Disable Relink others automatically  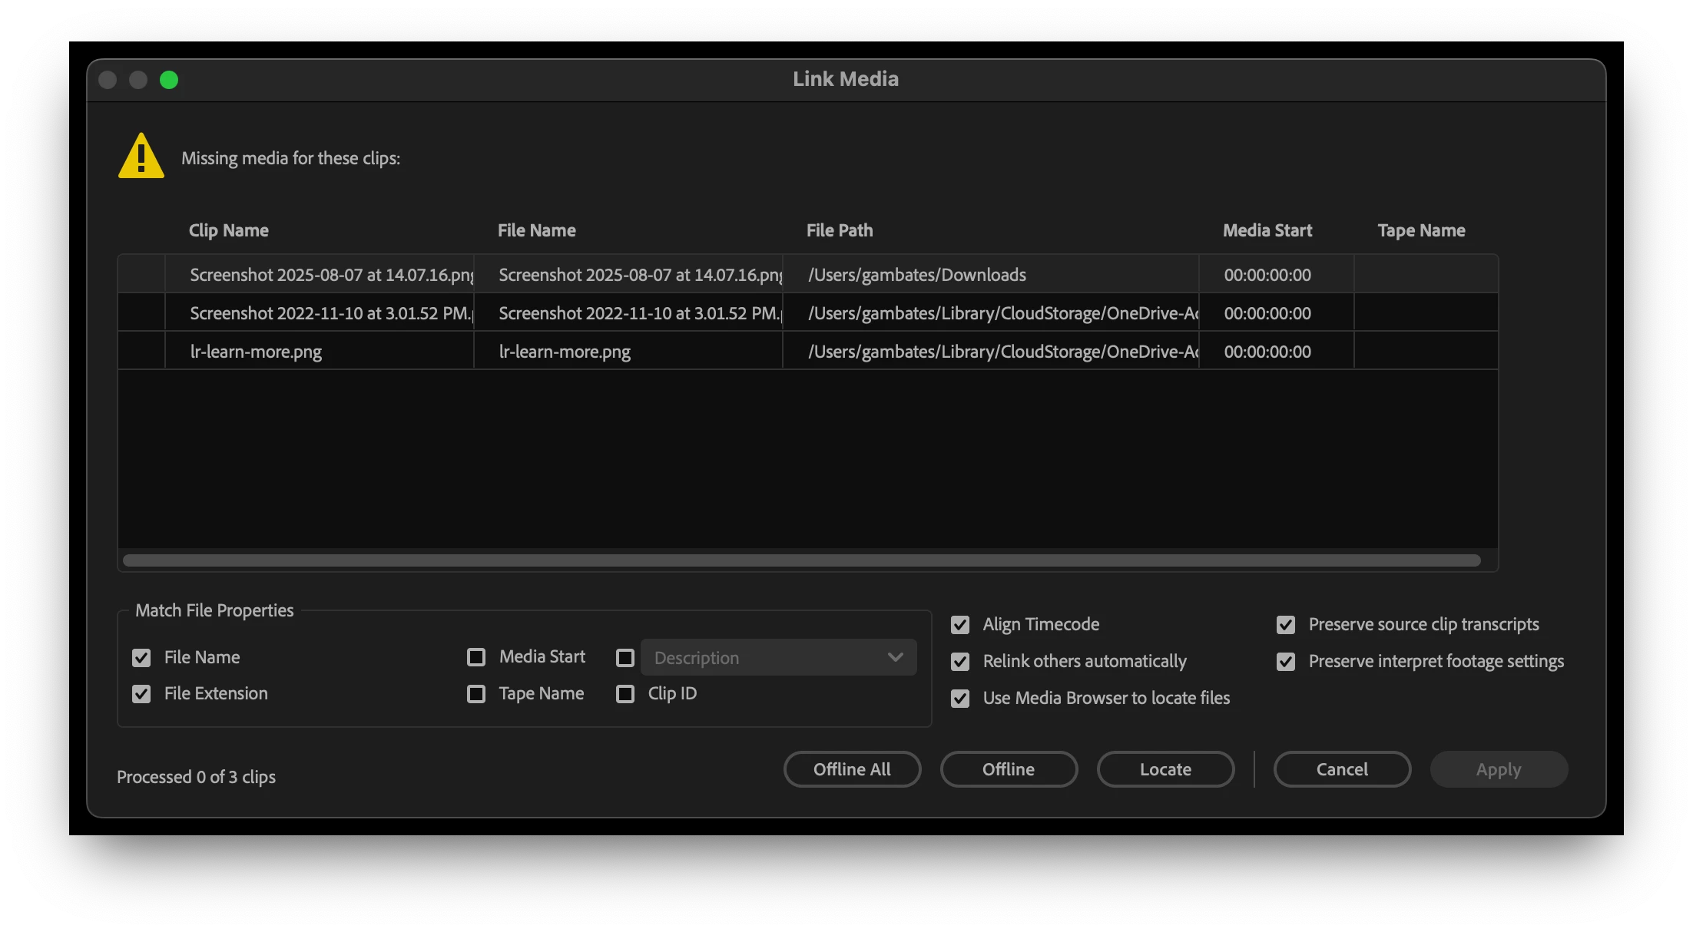tap(960, 661)
